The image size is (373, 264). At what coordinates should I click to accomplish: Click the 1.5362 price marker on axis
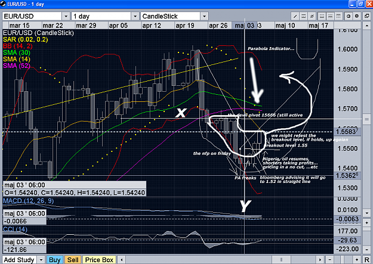click(347, 176)
